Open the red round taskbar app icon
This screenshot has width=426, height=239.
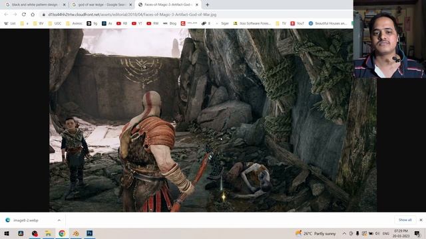(x=35, y=233)
